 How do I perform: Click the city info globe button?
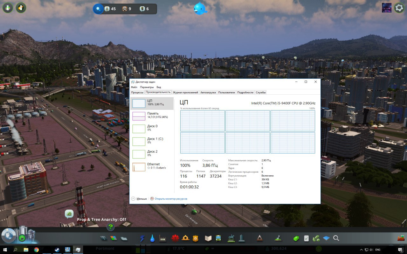click(8, 236)
